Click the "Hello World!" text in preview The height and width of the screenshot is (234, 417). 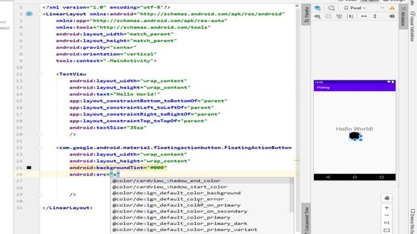[x=354, y=129]
